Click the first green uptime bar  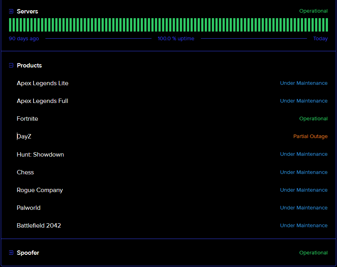click(10, 25)
